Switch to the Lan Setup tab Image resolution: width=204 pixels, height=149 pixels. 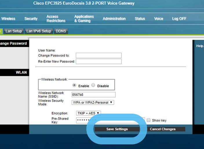pyautogui.click(x=13, y=31)
